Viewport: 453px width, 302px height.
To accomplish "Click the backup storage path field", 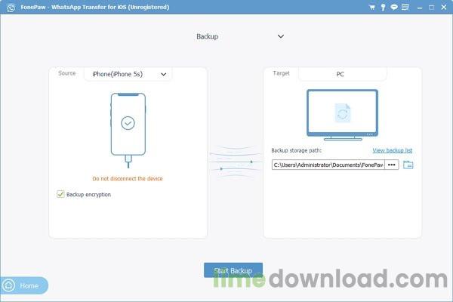I will pyautogui.click(x=328, y=165).
